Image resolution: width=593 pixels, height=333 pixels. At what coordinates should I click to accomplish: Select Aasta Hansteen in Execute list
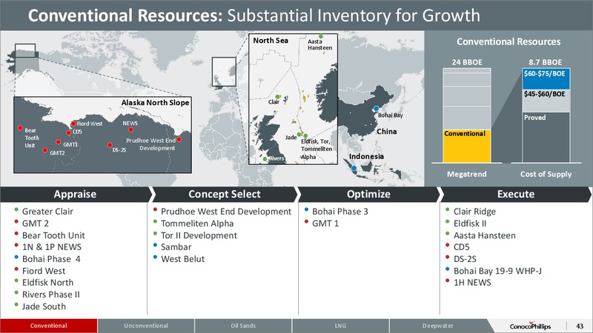tap(485, 235)
